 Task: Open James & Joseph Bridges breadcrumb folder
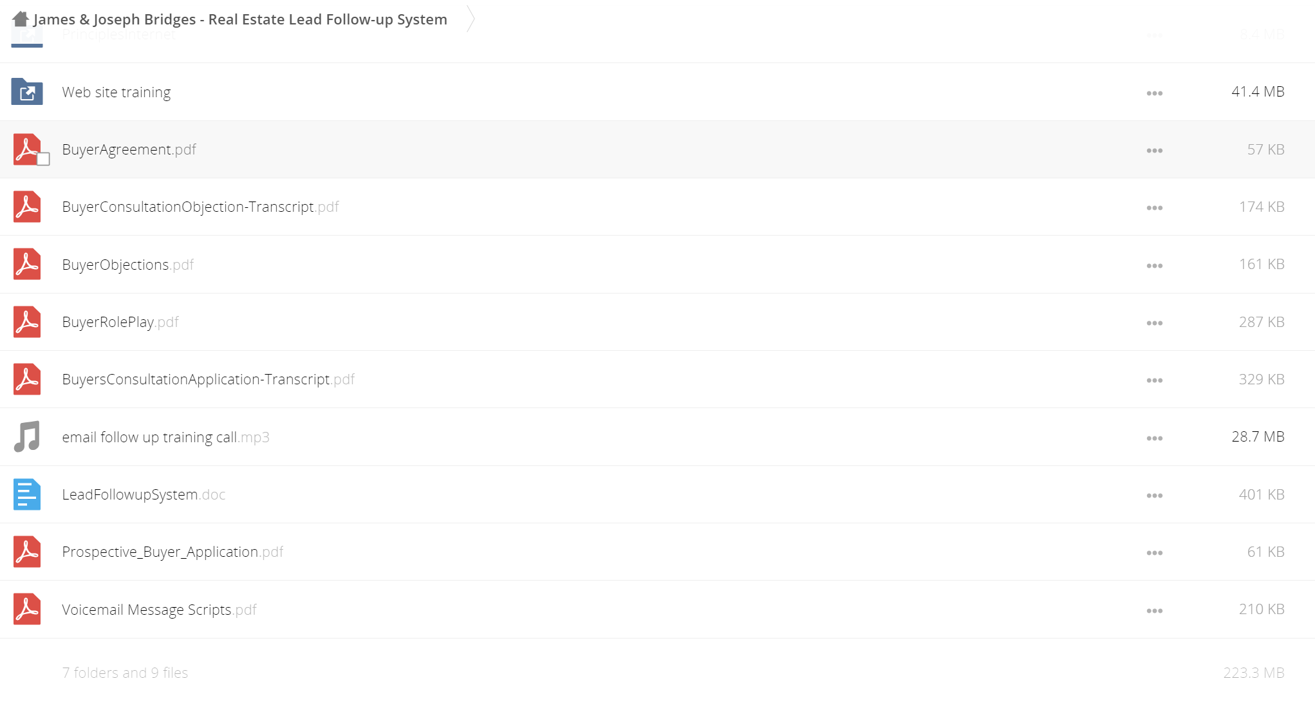click(x=240, y=19)
